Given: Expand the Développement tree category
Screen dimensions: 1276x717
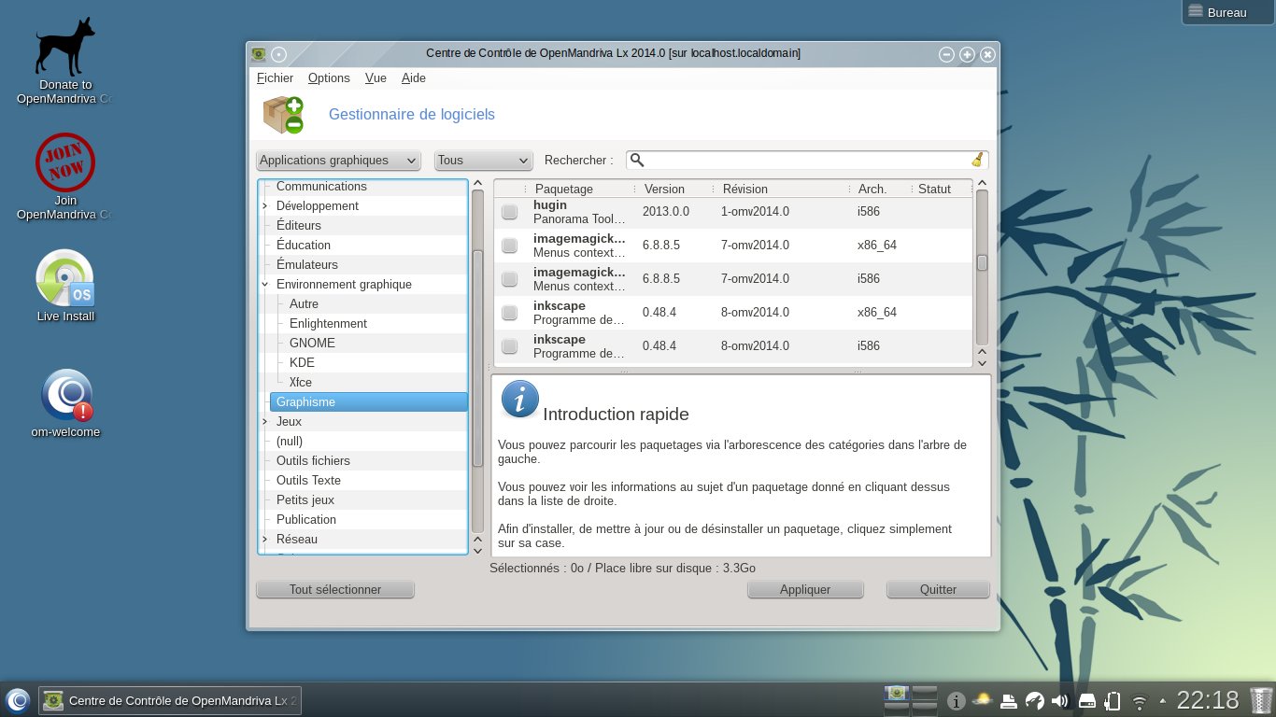Looking at the screenshot, I should point(265,206).
